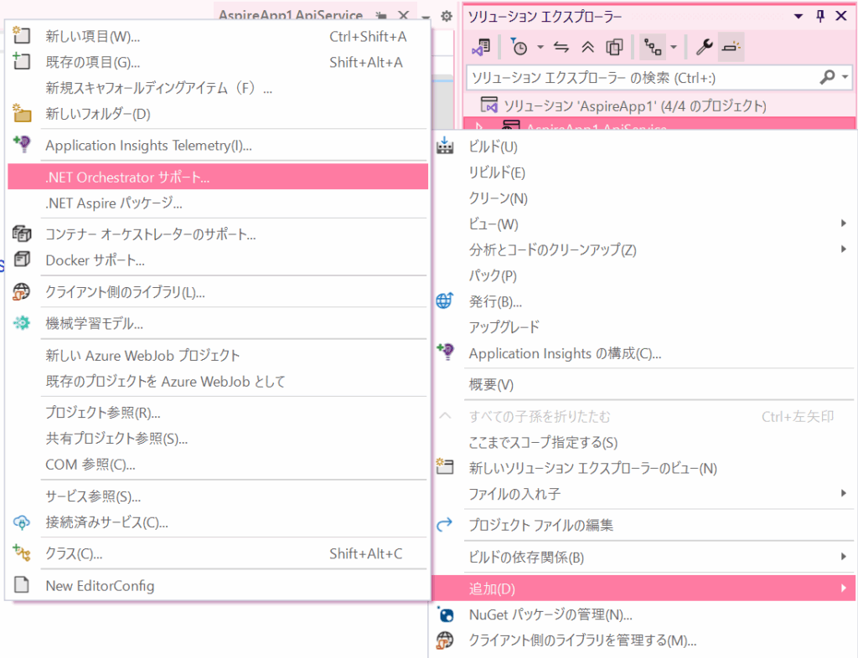This screenshot has width=858, height=658.
Task: Choose リビルド(E) in context menu
Action: [x=643, y=172]
